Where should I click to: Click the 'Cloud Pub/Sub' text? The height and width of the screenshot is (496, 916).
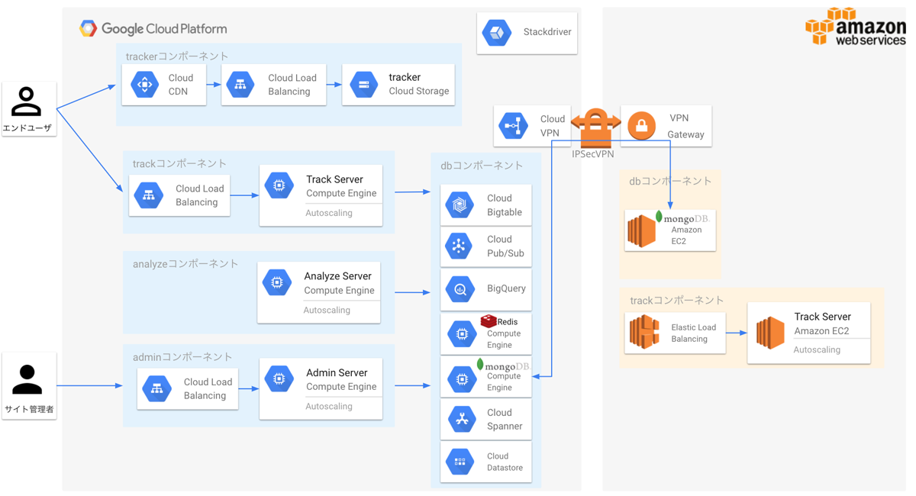click(505, 246)
